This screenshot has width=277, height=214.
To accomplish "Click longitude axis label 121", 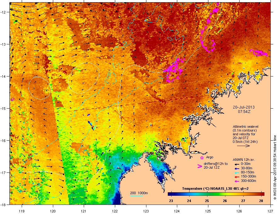I will tap(84, 211).
